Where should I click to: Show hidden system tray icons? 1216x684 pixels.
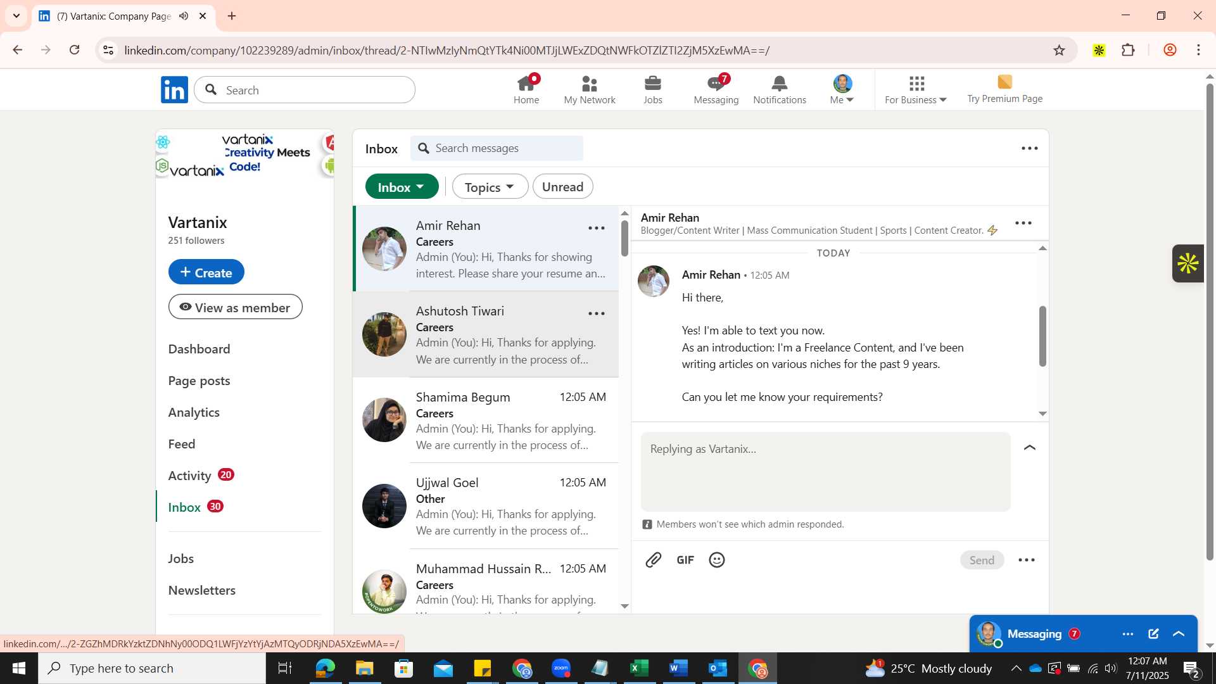click(1016, 668)
